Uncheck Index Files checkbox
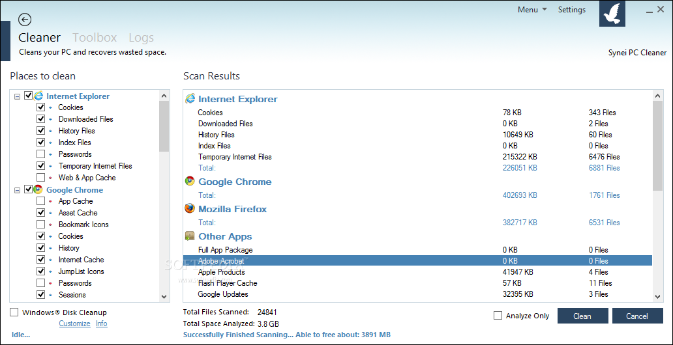Viewport: 673px width, 345px height. 41,142
